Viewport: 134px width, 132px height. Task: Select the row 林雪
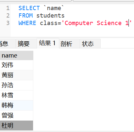coord(17,95)
